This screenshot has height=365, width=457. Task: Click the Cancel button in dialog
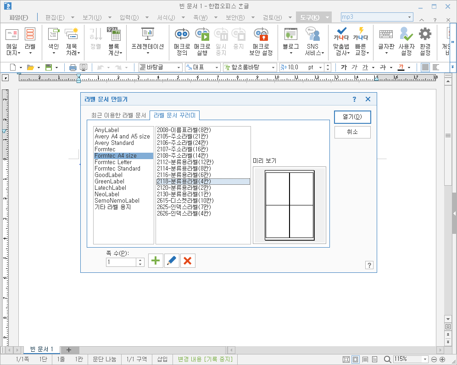coord(352,132)
